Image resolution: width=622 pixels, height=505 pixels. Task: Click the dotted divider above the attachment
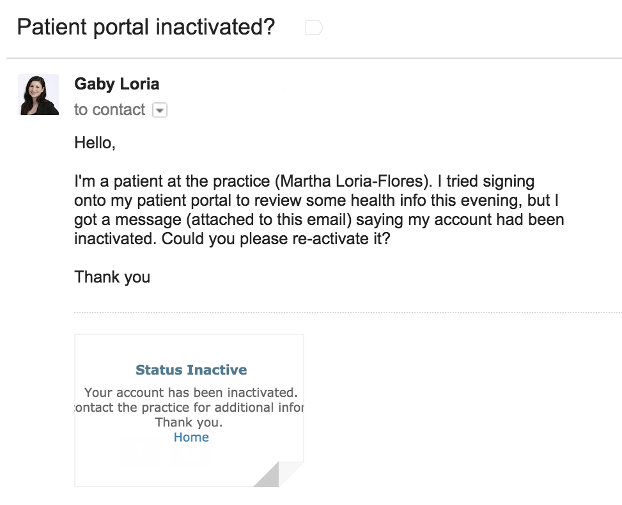(x=345, y=313)
